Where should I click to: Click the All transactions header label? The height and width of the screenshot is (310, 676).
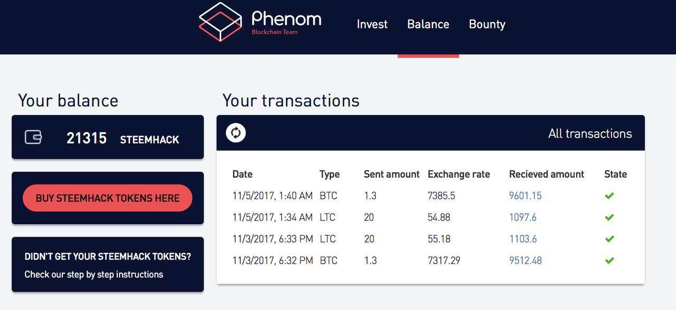(590, 133)
